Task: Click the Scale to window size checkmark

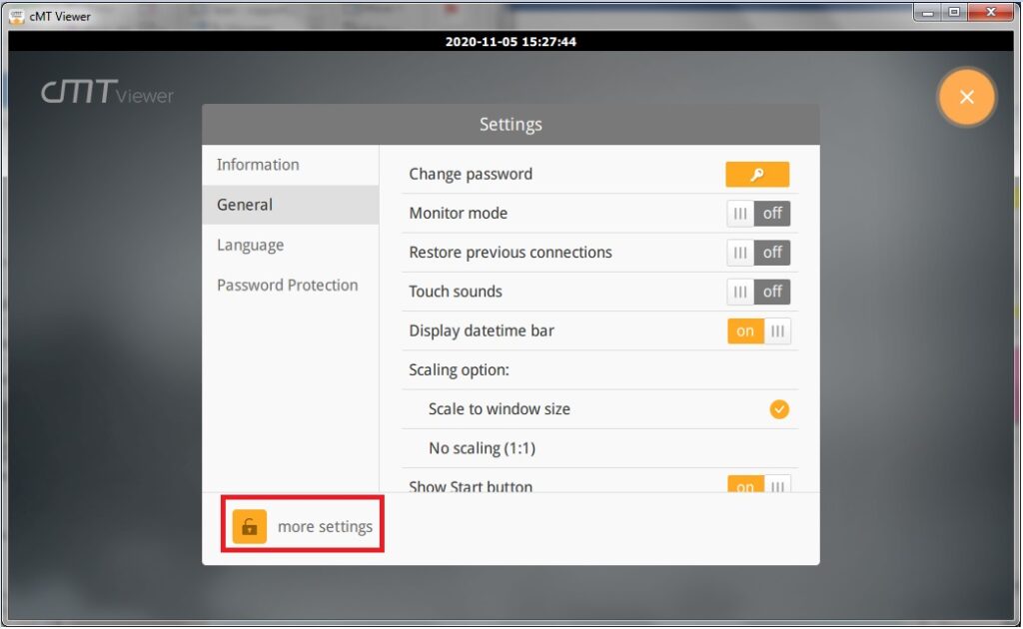Action: (x=778, y=409)
